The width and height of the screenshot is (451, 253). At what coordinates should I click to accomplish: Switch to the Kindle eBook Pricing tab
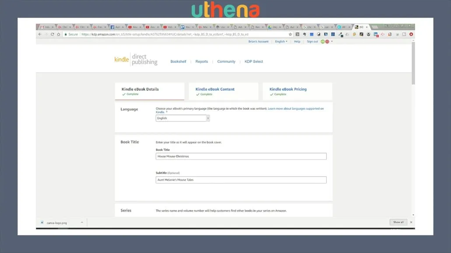297,91
